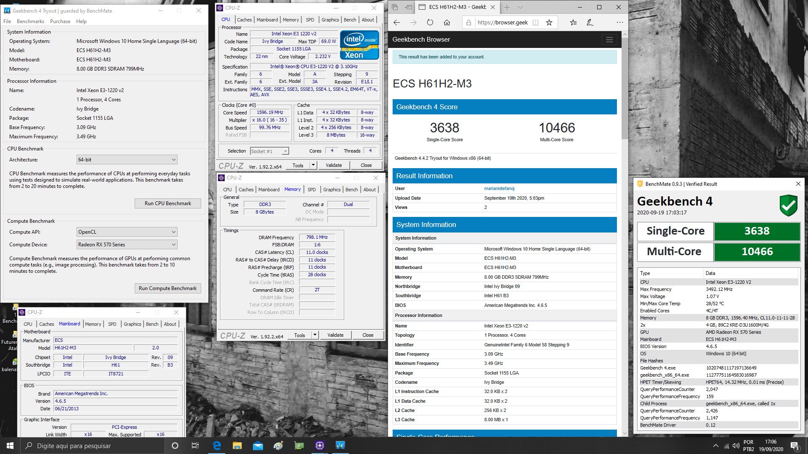Open Tools dropdown arrow in CPU-Z CPU window

pyautogui.click(x=313, y=165)
